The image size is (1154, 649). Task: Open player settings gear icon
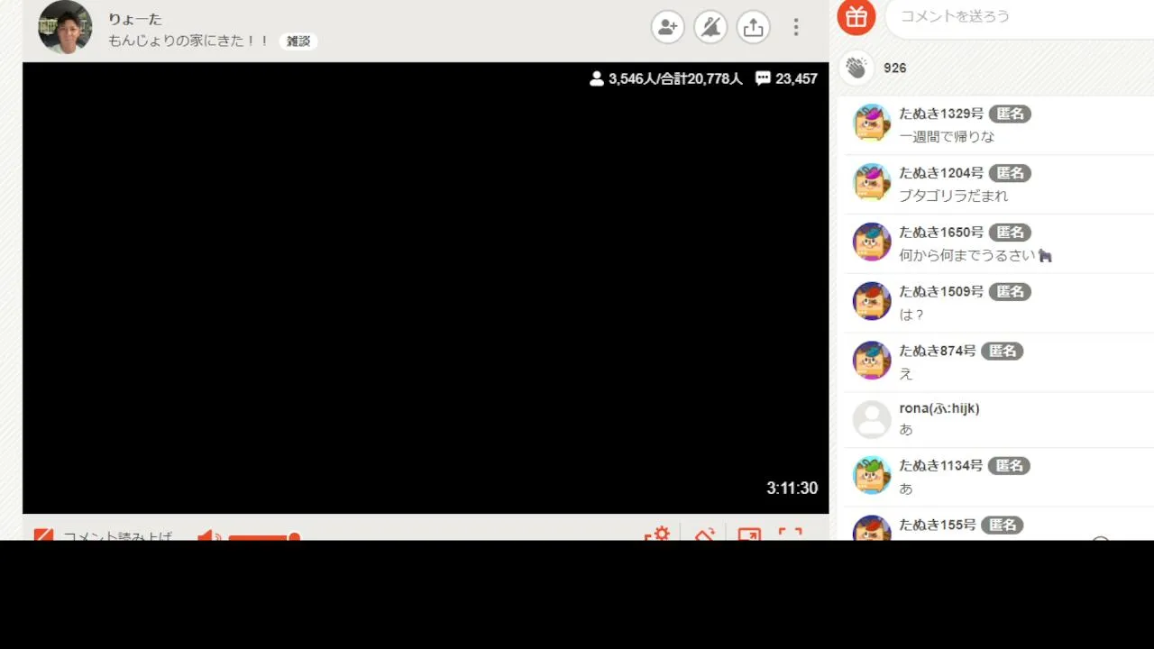pyautogui.click(x=657, y=534)
